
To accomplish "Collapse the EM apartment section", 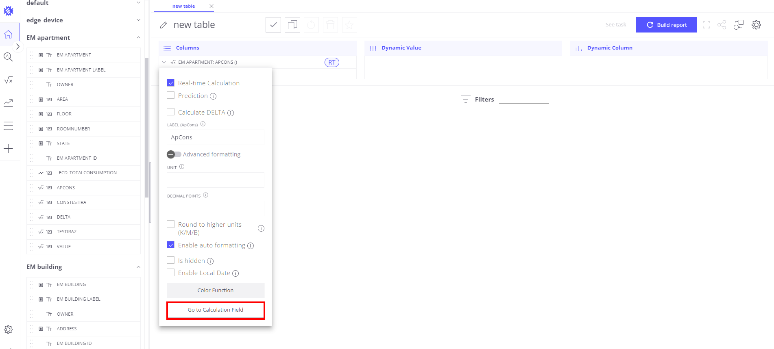I will (x=138, y=37).
